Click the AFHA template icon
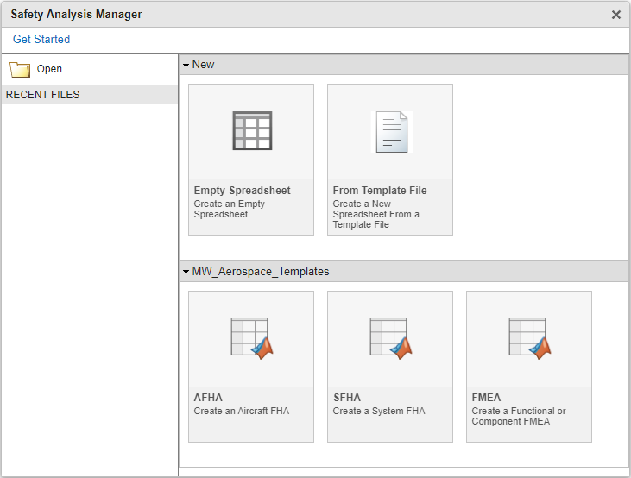Screen dimensions: 631x478 pos(252,337)
